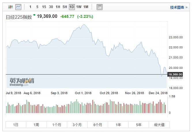Select the area line chart icon
This screenshot has width=192, height=133.
18,7
